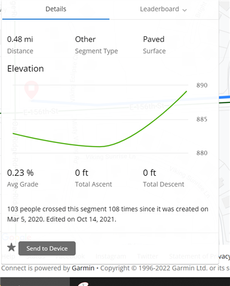Viewport: 230px width, 286px height.
Task: Click the green elevation curve at its lowest point
Action: [x=100, y=147]
